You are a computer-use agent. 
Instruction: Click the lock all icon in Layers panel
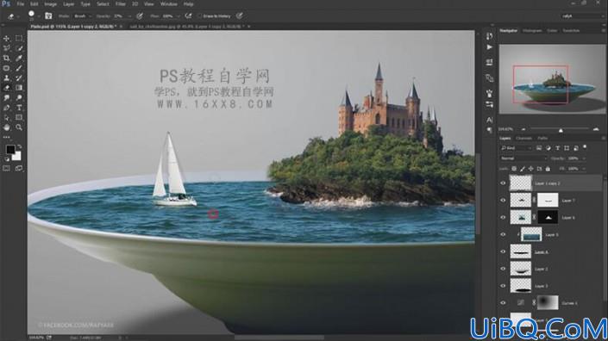548,169
